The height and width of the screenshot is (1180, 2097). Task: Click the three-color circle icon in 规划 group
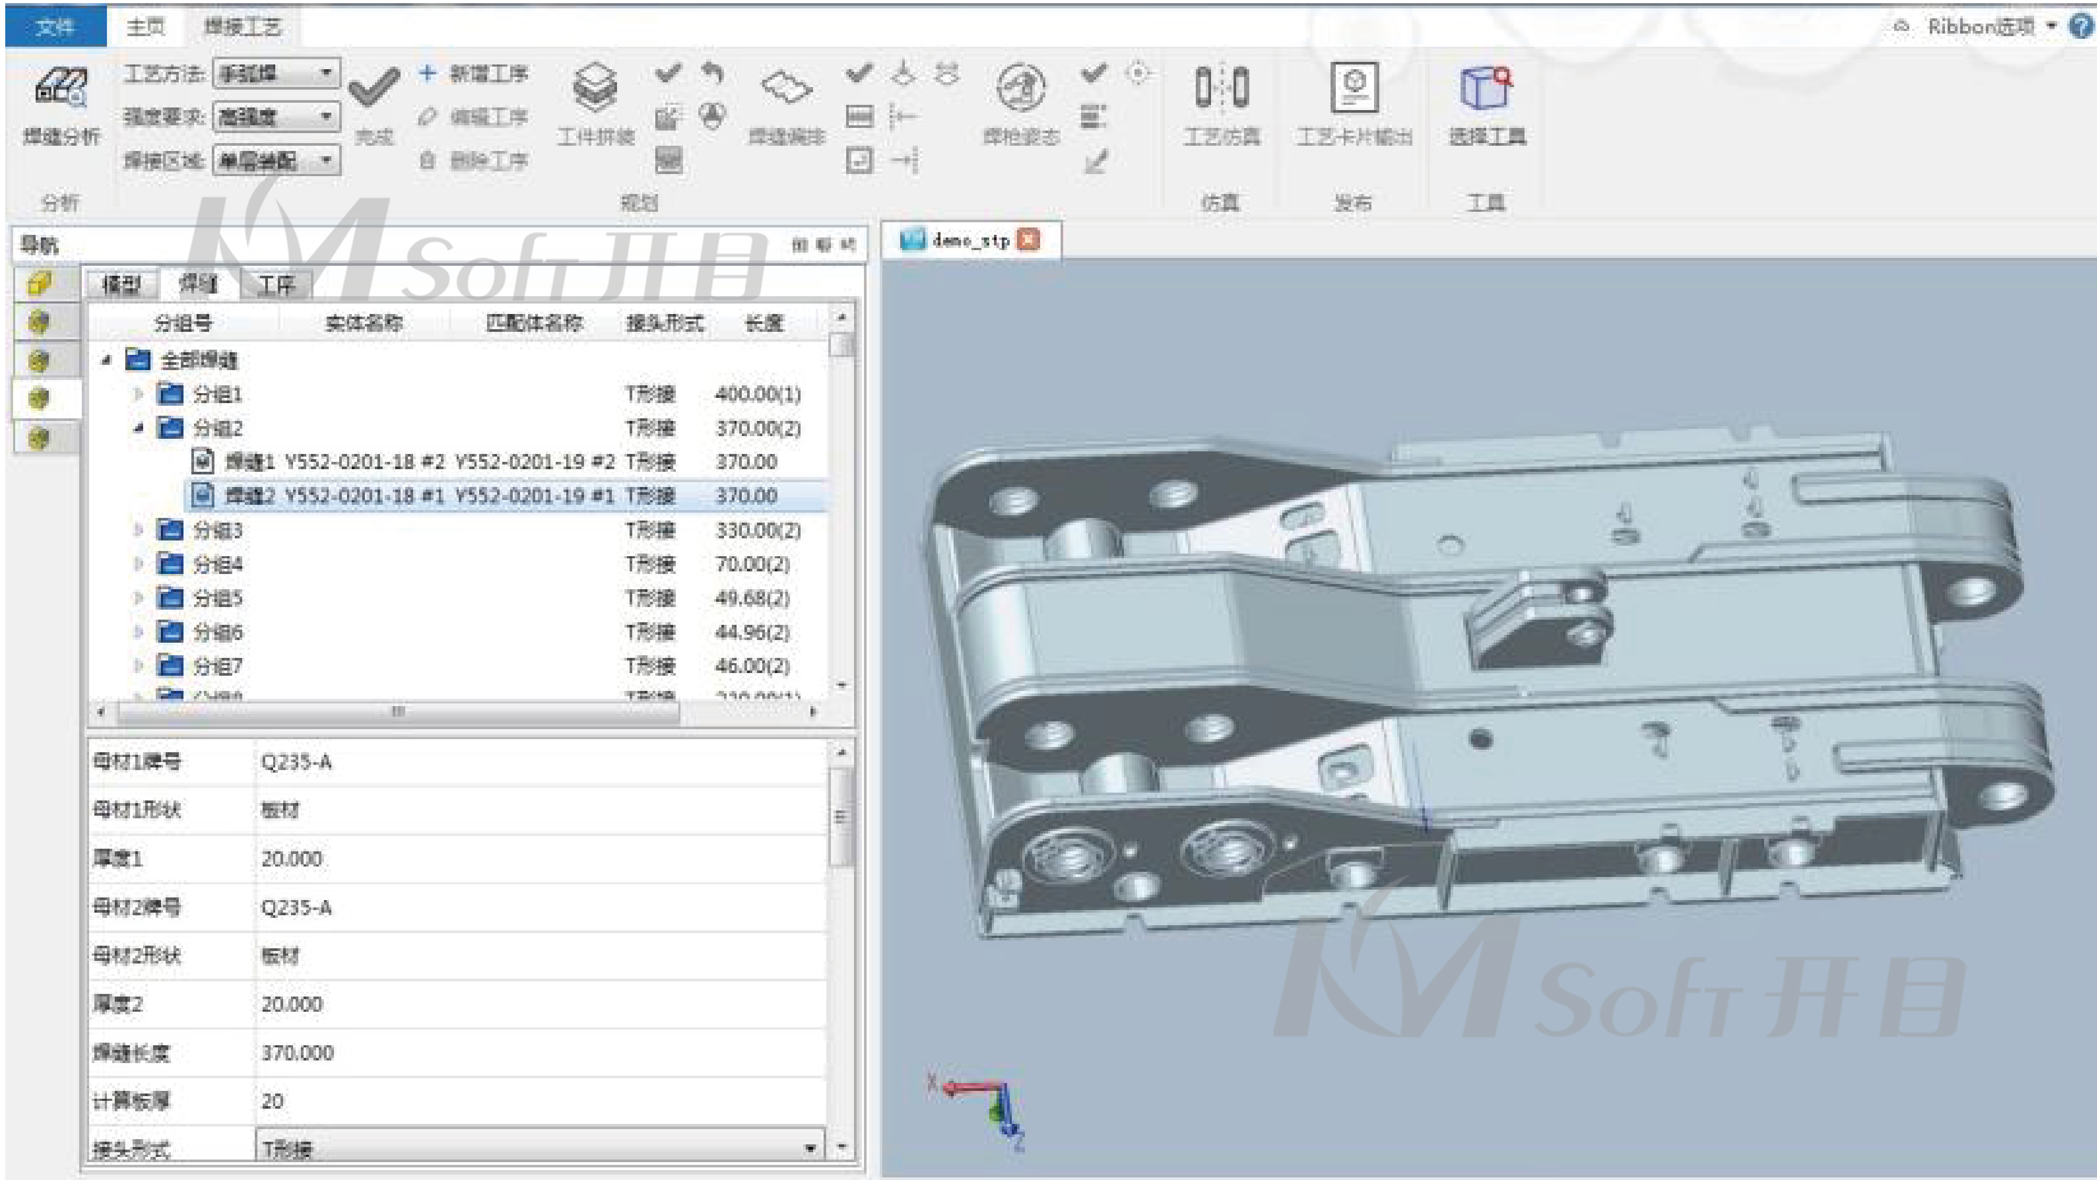(x=712, y=116)
